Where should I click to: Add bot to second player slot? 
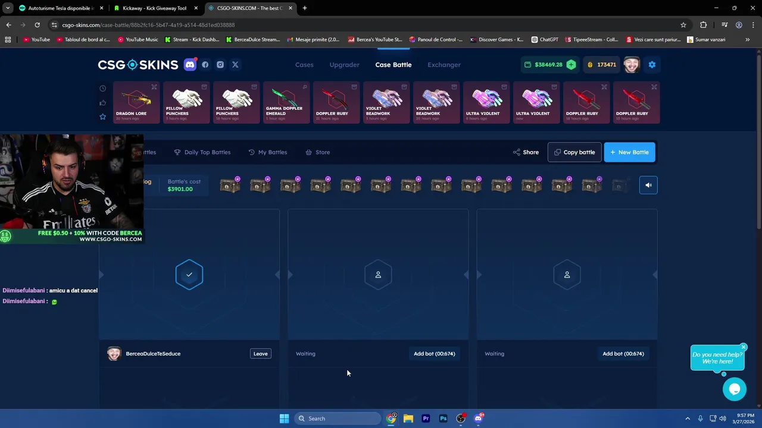(435, 354)
